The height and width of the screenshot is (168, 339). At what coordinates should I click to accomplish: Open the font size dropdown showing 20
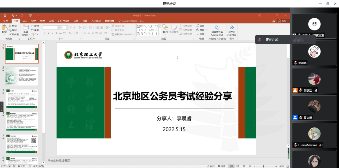[x=67, y=28]
